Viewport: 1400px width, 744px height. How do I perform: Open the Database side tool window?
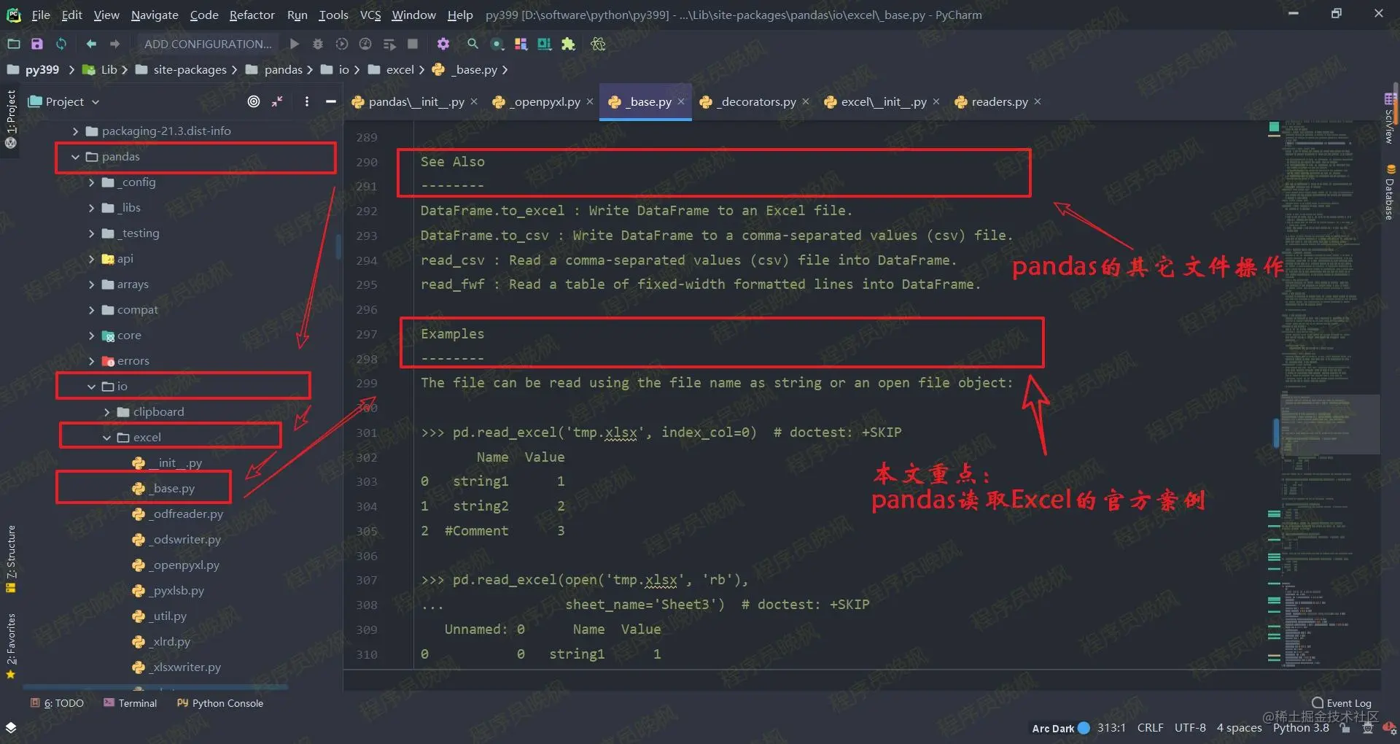pos(1390,193)
